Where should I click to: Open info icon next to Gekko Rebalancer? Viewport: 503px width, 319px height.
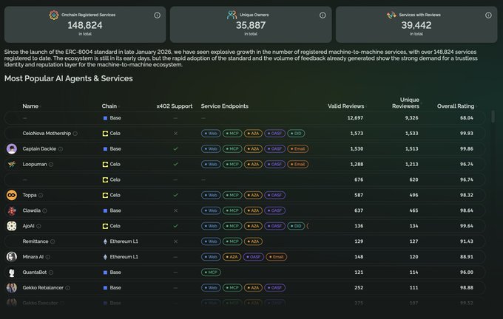(x=68, y=287)
